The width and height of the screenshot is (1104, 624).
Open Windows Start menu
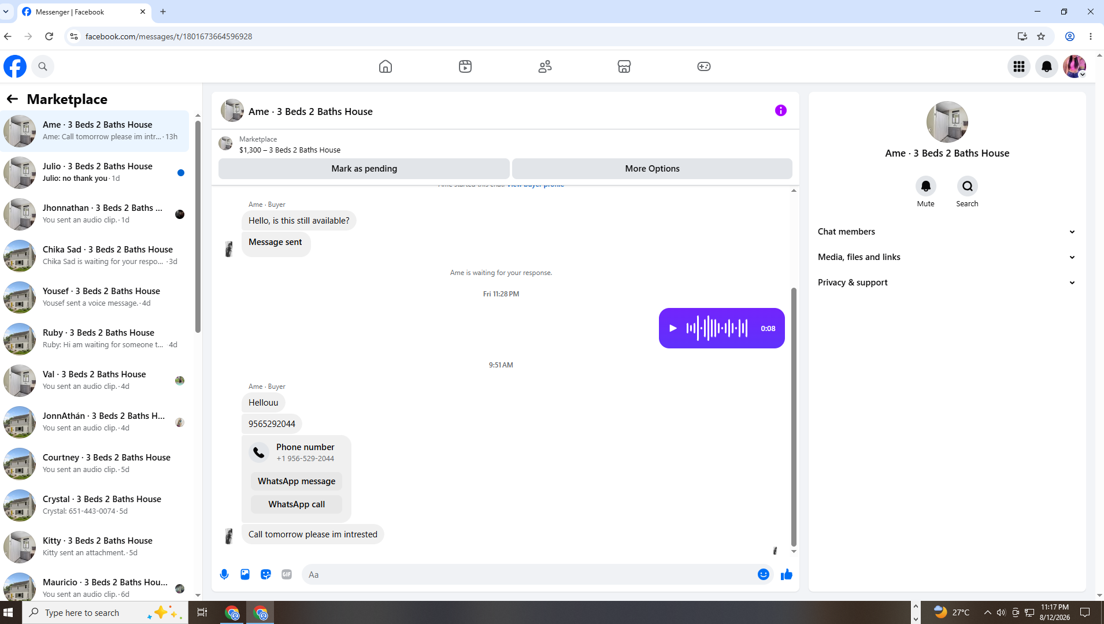click(x=8, y=612)
